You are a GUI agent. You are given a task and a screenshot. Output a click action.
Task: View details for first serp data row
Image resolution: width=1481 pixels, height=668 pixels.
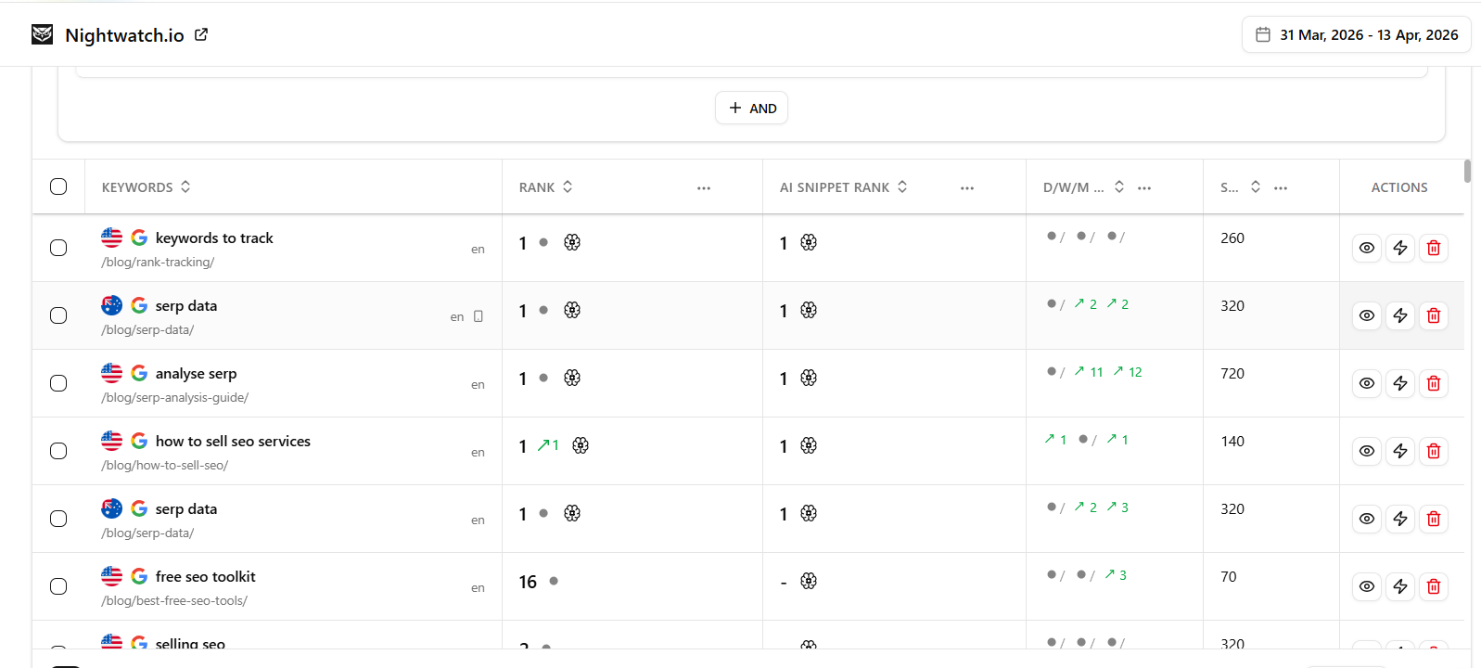[x=1367, y=315]
